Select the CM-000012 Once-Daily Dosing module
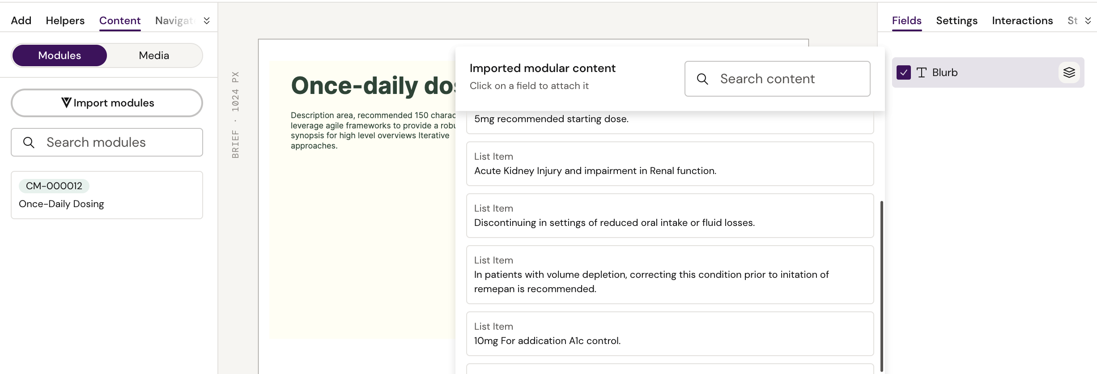This screenshot has height=374, width=1097. click(x=107, y=195)
